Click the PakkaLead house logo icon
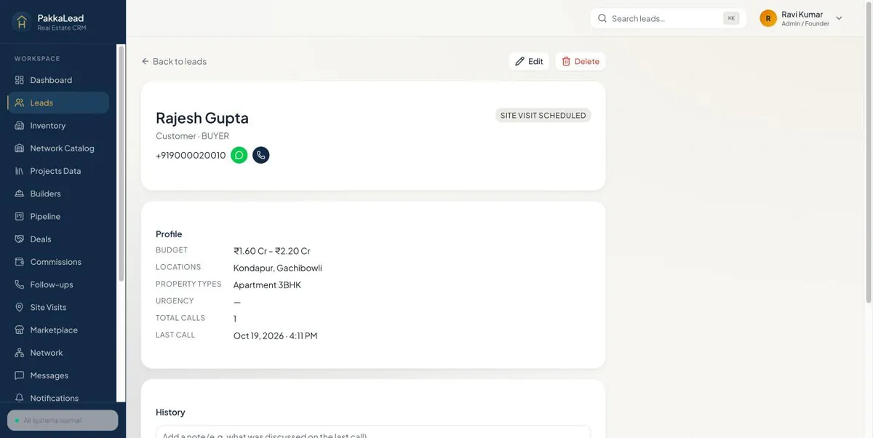The image size is (873, 438). click(21, 22)
